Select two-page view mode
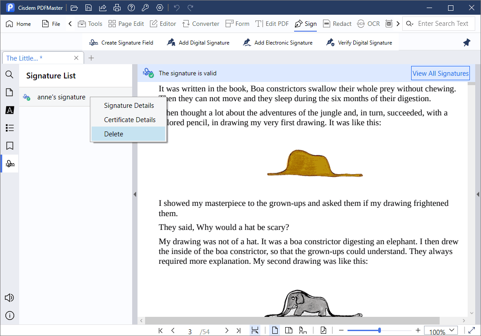Viewport: 481px width, 336px height. 289,331
